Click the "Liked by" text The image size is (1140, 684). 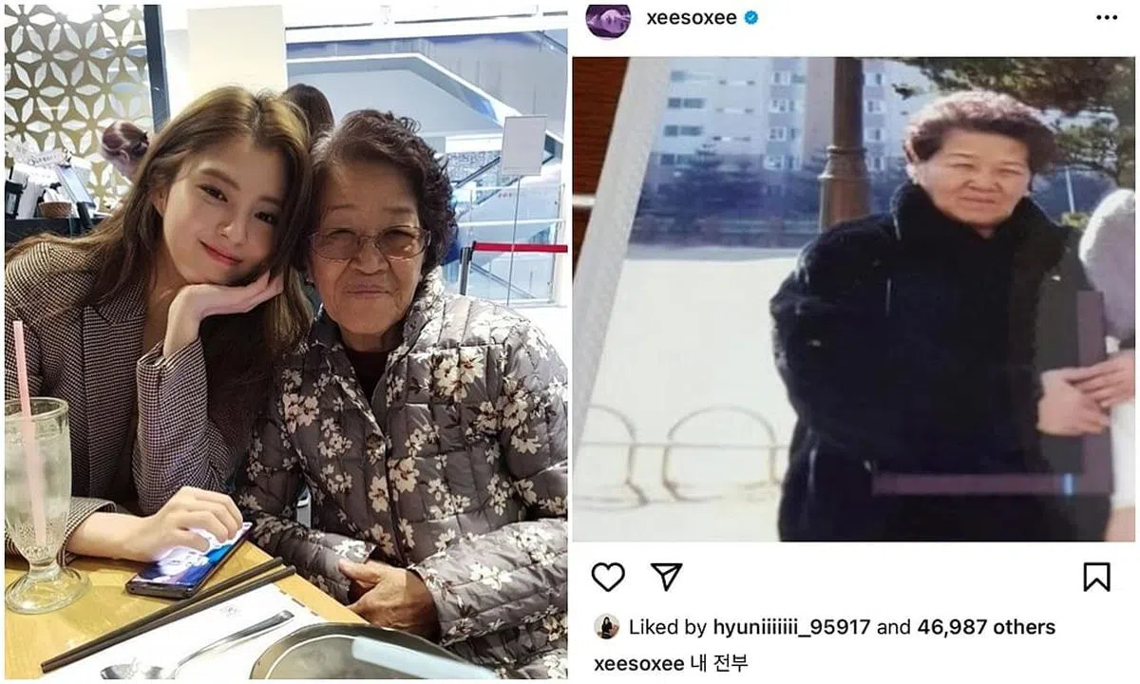pos(666,628)
